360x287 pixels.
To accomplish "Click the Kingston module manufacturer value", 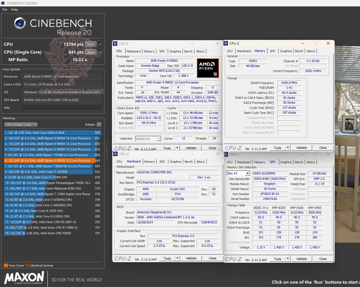I will pyautogui.click(x=270, y=184).
